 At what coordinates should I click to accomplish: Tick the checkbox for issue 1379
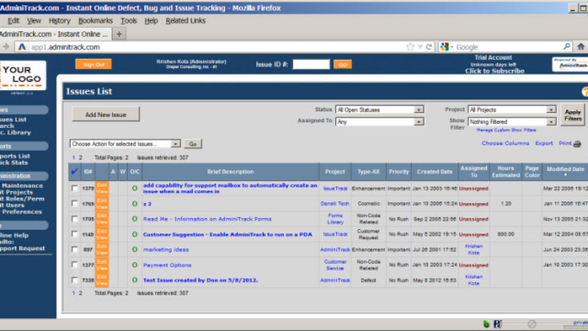[74, 188]
